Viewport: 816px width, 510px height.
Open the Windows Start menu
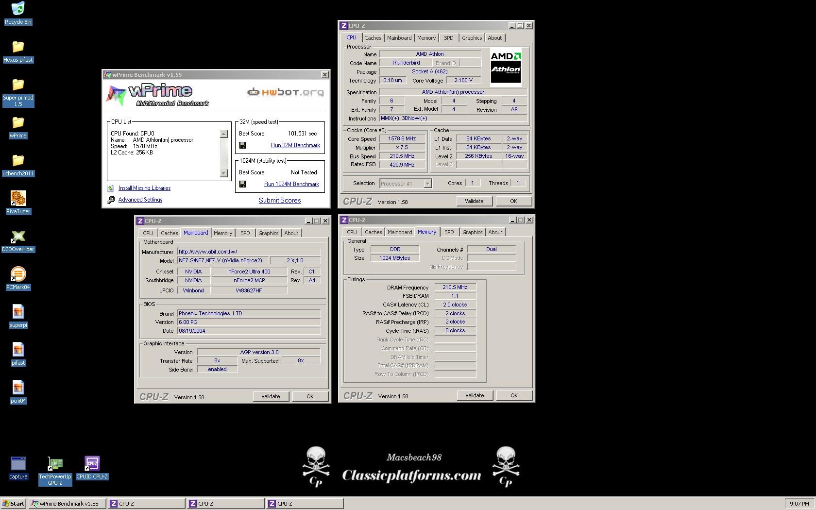click(14, 504)
